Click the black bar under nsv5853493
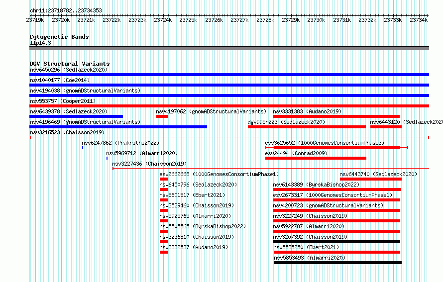This screenshot has height=282, width=443. click(x=338, y=263)
